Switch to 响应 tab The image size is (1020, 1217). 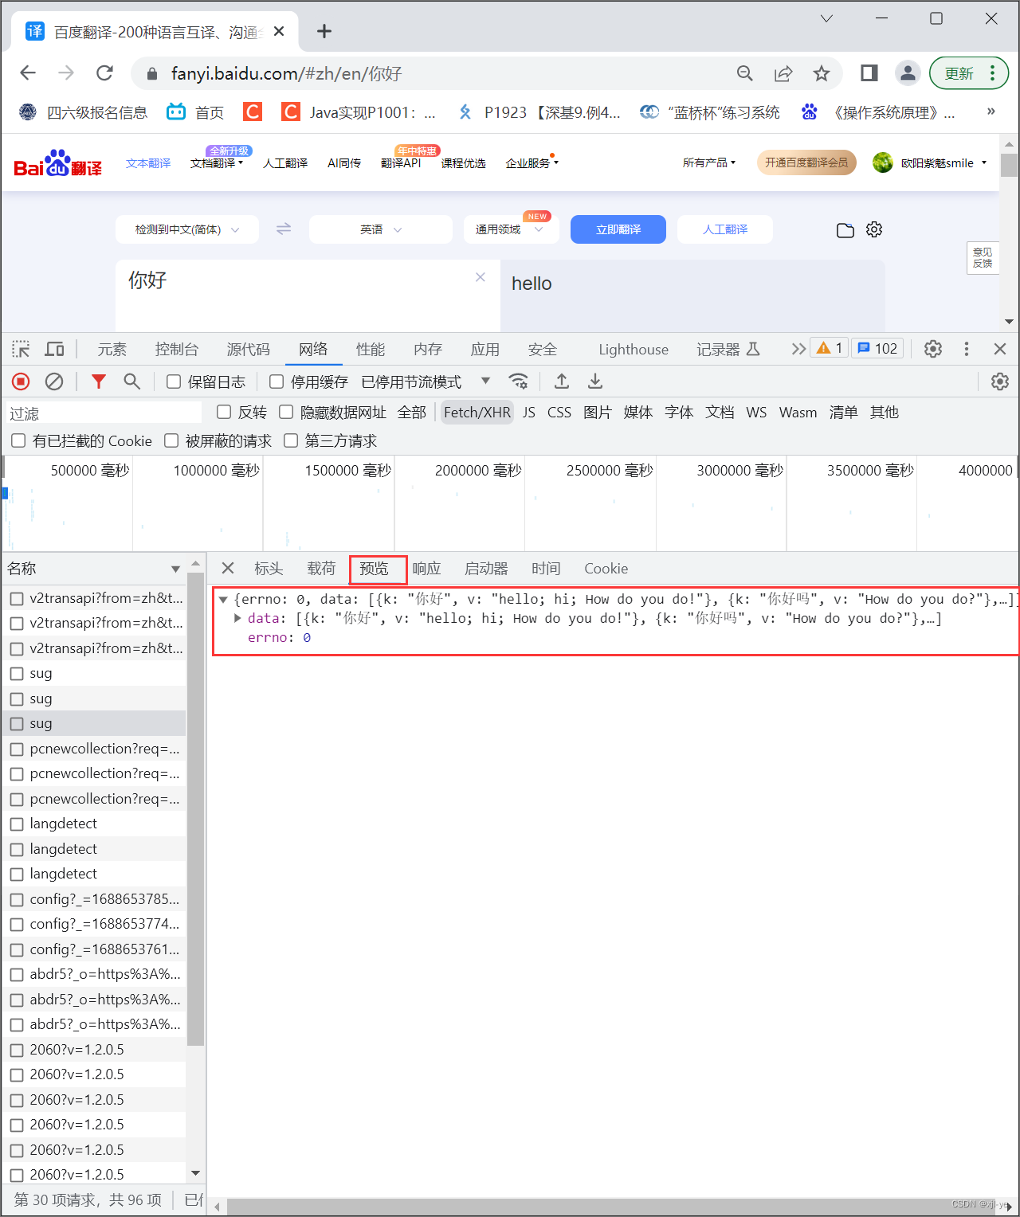pos(426,569)
